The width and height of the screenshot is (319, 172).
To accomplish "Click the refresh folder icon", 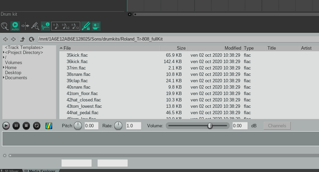I will click(x=31, y=39).
